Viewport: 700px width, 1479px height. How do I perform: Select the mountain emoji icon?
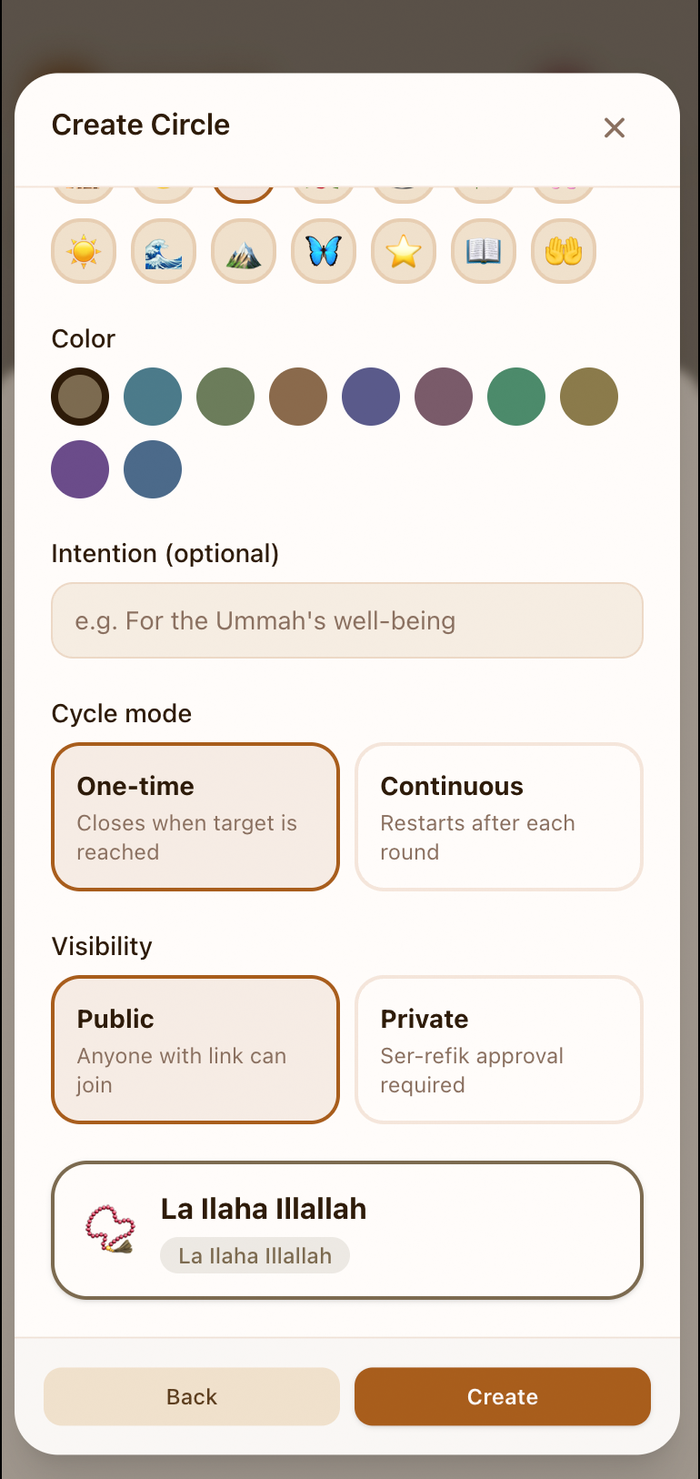(244, 251)
